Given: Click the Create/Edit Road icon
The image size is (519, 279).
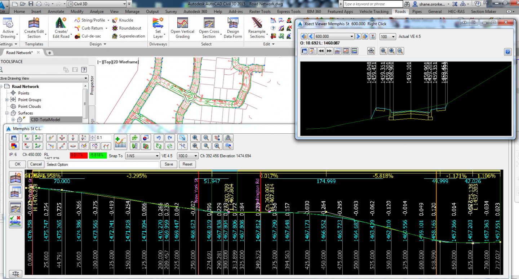Looking at the screenshot, I should (61, 23).
